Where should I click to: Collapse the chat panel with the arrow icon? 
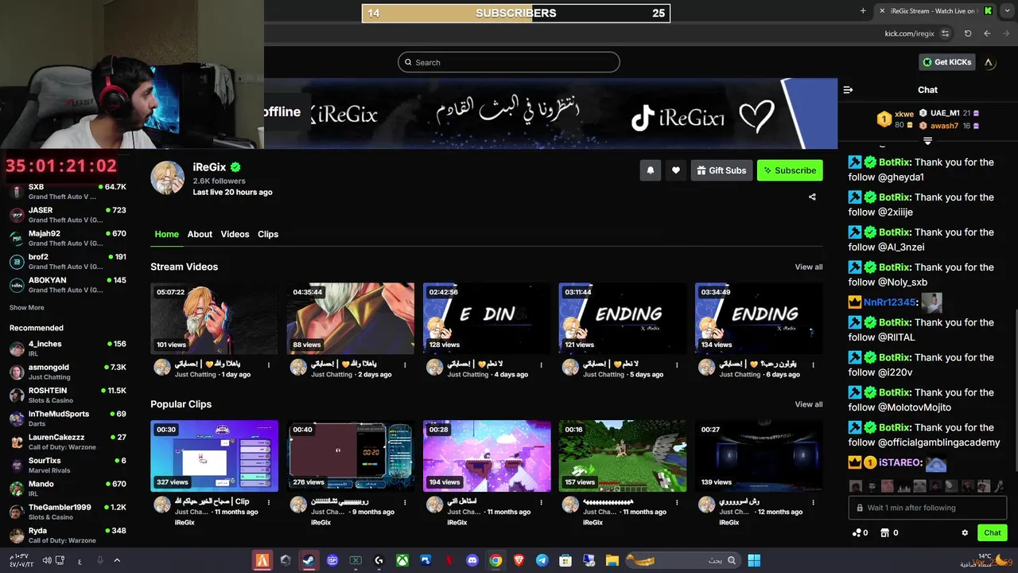coord(848,90)
